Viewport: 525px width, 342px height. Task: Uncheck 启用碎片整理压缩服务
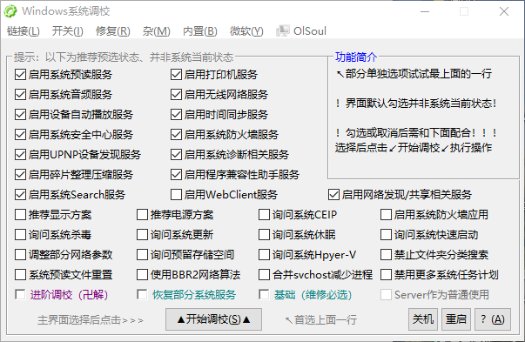pyautogui.click(x=20, y=174)
